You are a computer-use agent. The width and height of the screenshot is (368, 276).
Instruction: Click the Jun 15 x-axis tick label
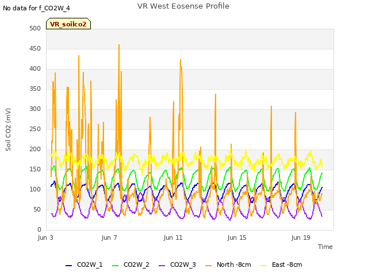point(237,237)
